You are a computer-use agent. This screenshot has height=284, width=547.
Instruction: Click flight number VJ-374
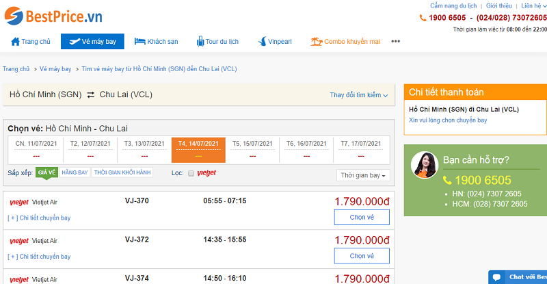[137, 279]
